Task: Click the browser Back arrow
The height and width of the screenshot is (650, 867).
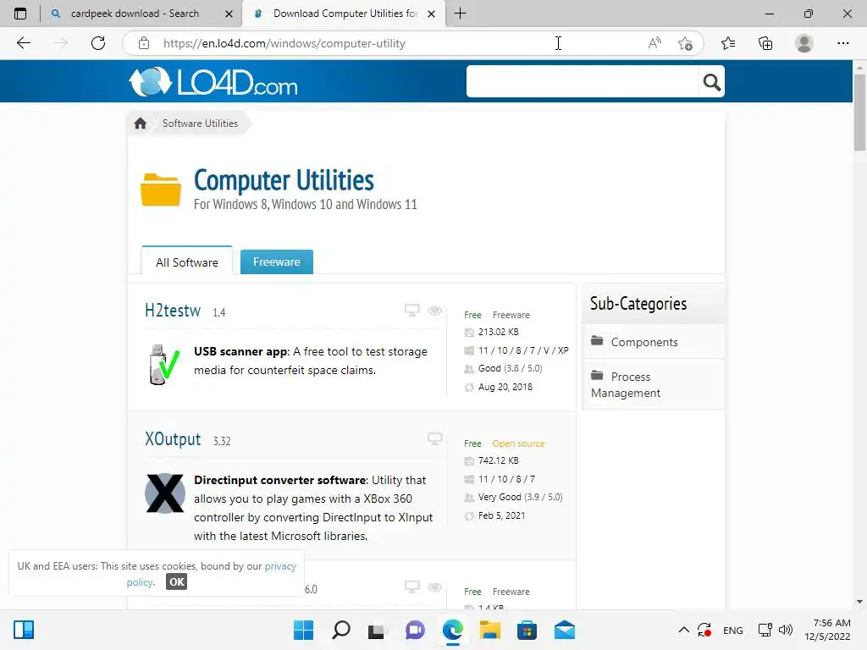Action: pos(23,43)
